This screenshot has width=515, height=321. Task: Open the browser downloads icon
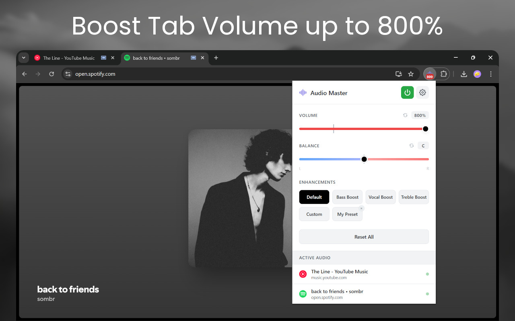click(x=464, y=74)
